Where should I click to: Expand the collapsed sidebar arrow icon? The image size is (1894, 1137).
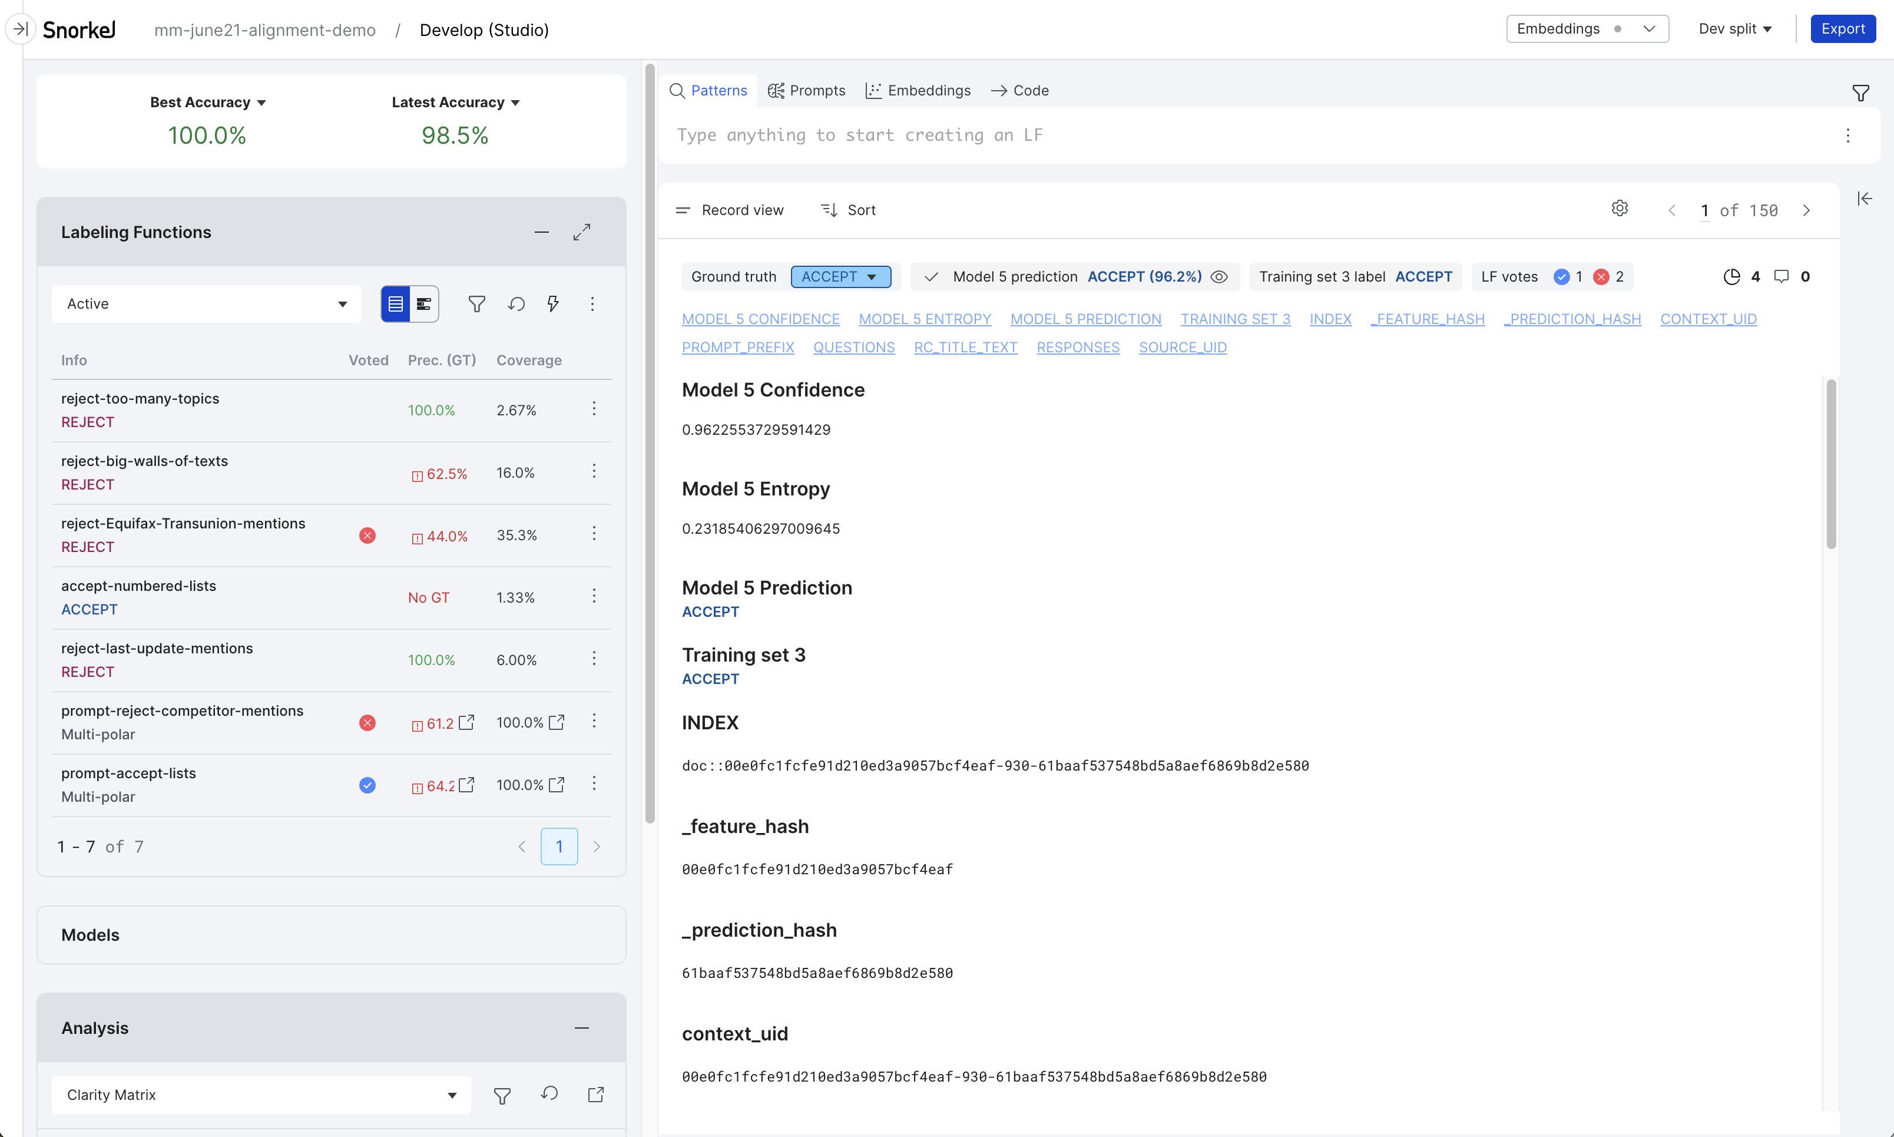coord(20,29)
